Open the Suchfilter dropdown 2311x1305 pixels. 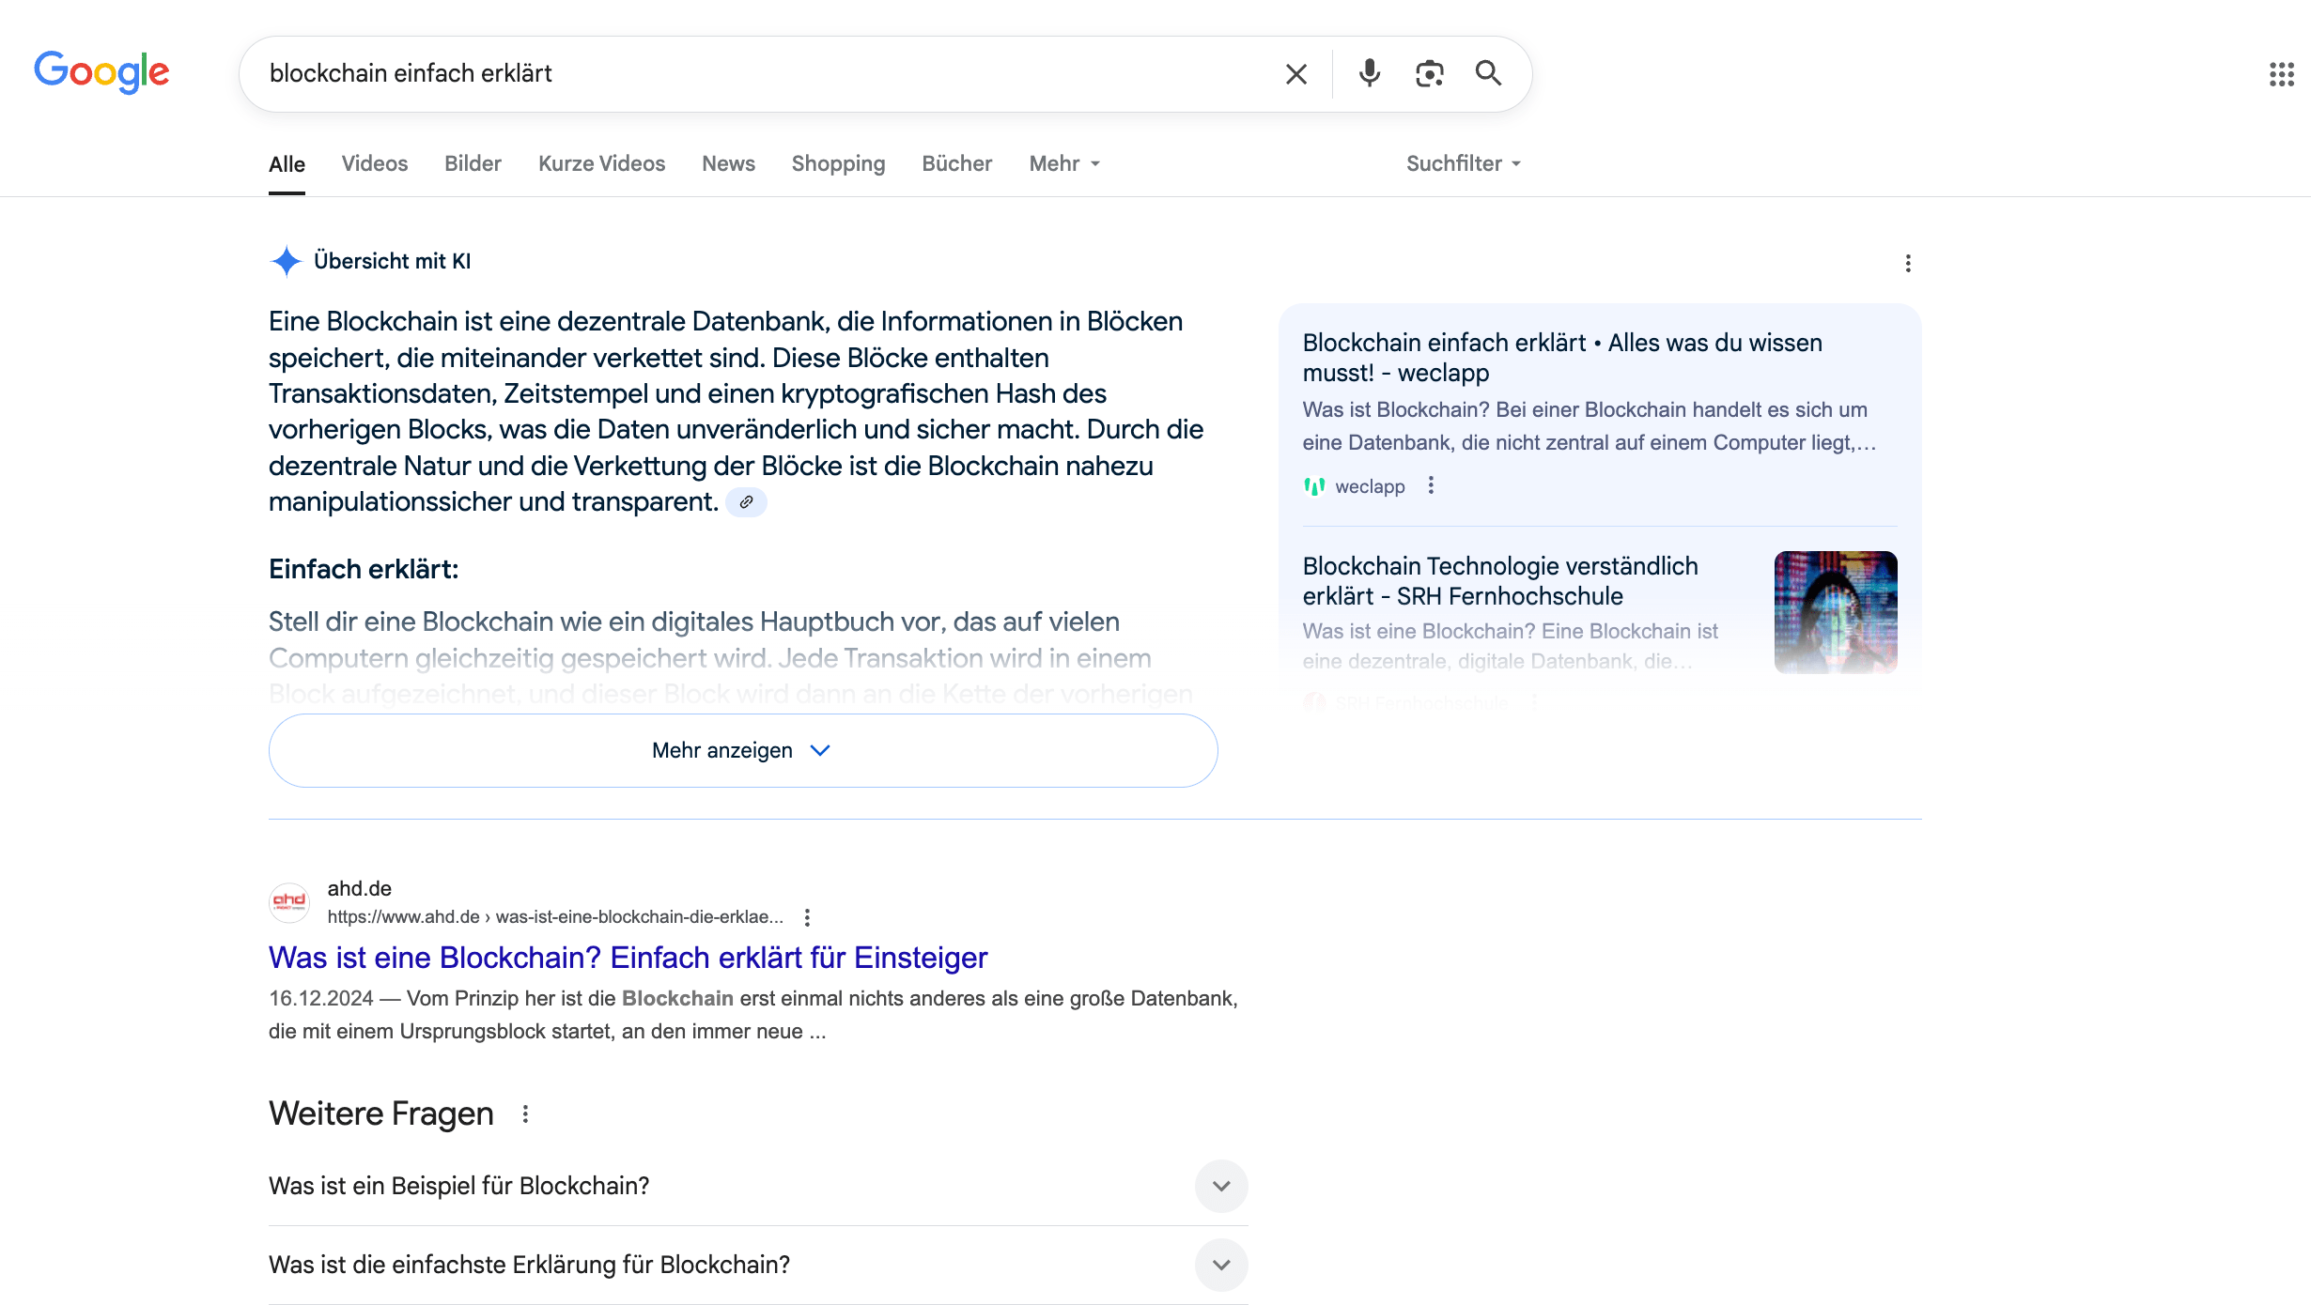pos(1463,163)
